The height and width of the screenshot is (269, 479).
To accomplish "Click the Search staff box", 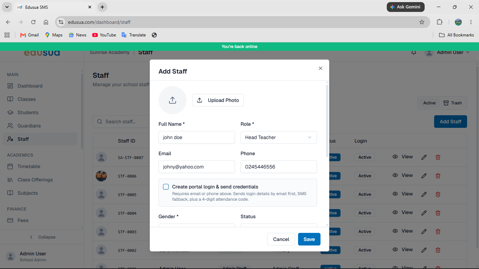I will coord(121,122).
